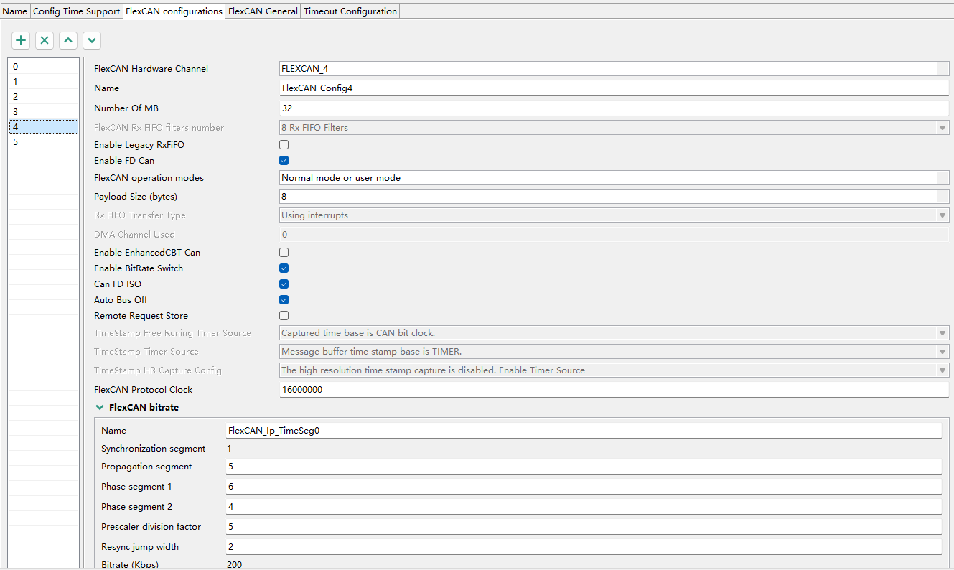Uncheck the Enable BitRate Switch option

[284, 268]
